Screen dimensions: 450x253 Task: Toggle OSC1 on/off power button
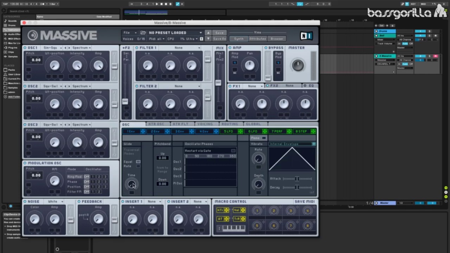pos(25,48)
